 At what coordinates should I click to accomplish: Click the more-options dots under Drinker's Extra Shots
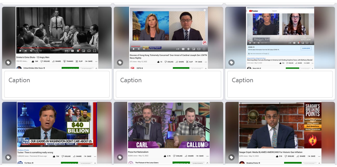pos(96,62)
